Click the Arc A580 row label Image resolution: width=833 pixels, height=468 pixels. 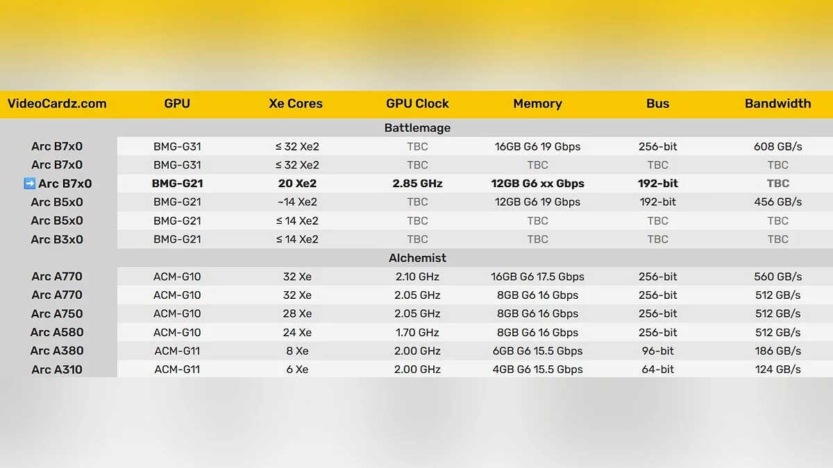(x=57, y=332)
